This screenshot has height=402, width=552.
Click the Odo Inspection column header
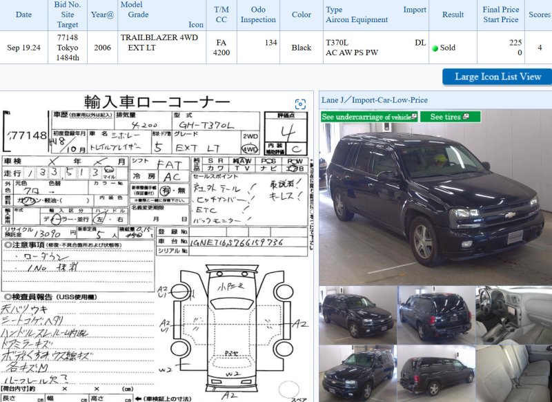tap(258, 15)
